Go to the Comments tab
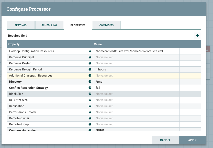213x148 pixels. (106, 25)
